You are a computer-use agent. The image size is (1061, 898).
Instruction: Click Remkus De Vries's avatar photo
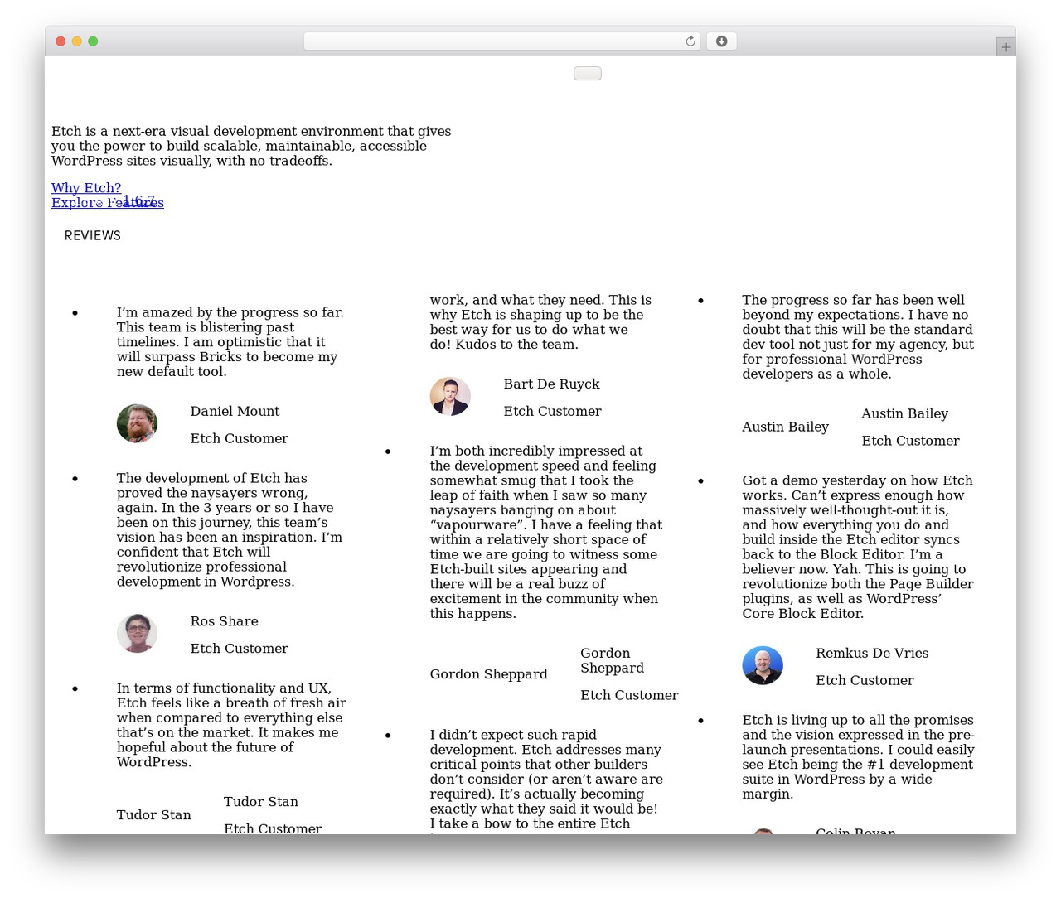tap(763, 665)
